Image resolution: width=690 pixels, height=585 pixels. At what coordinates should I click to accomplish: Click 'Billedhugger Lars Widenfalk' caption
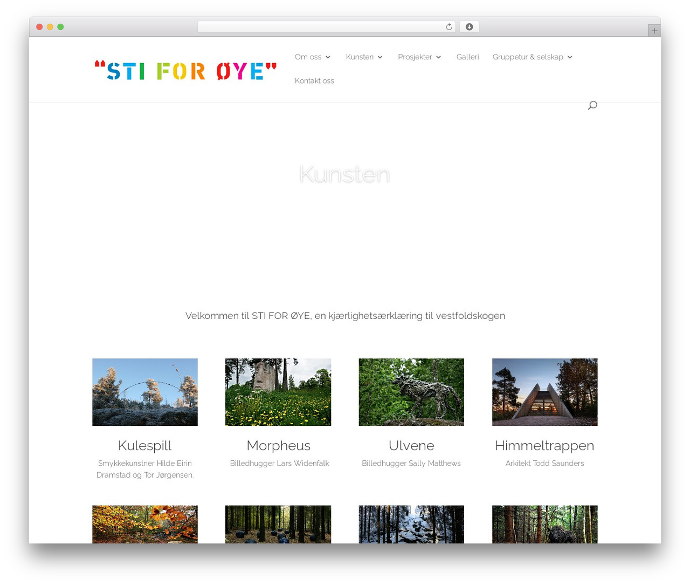(279, 463)
